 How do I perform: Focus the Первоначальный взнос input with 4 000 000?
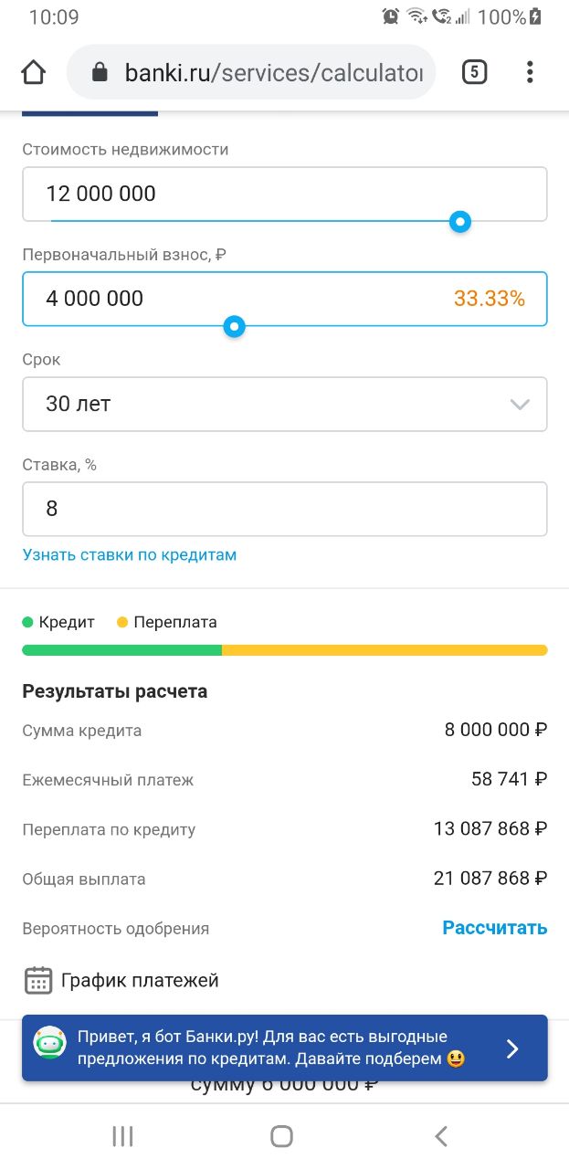[x=285, y=299]
